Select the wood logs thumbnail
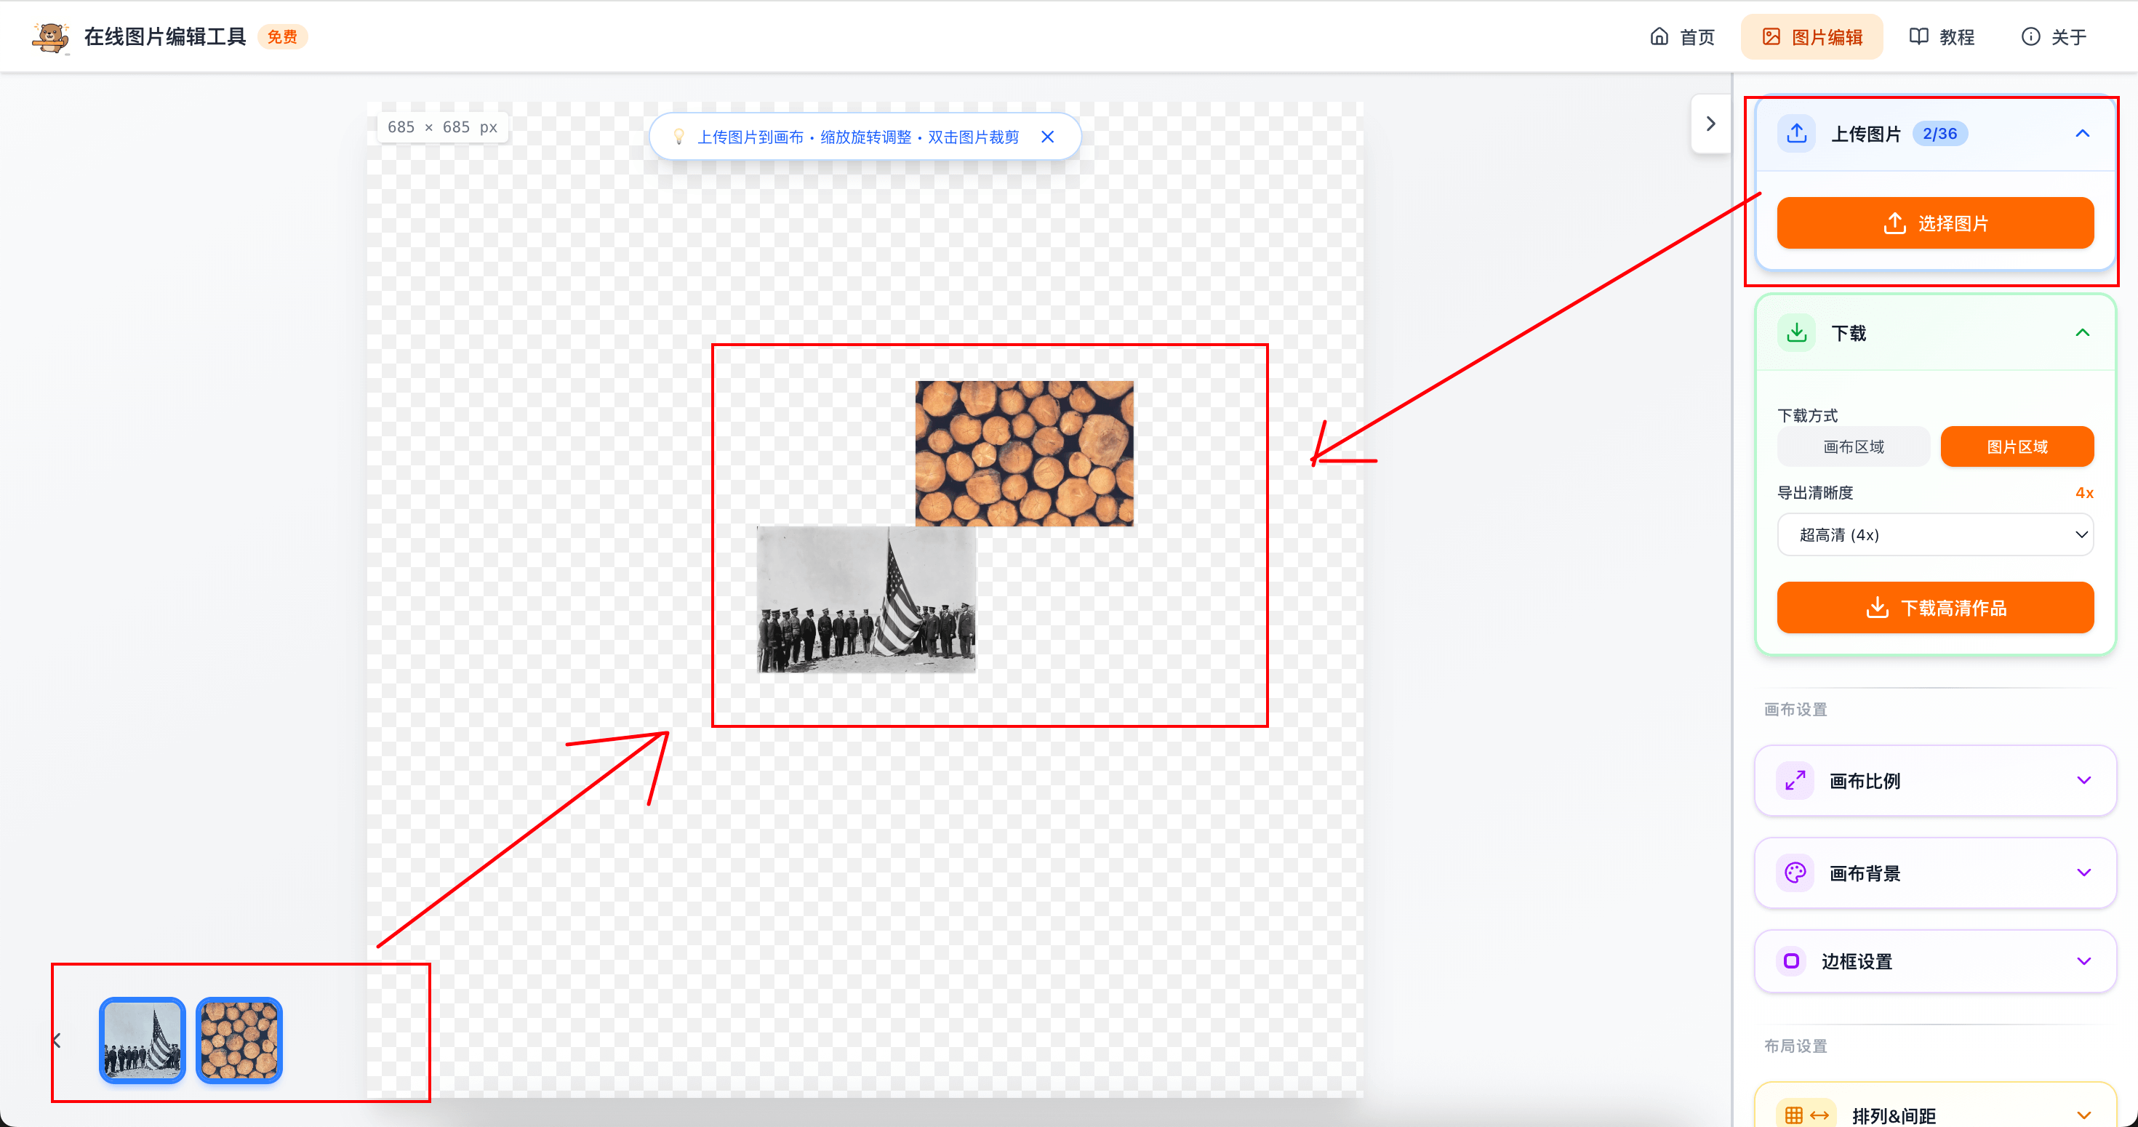The image size is (2138, 1127). click(239, 1040)
